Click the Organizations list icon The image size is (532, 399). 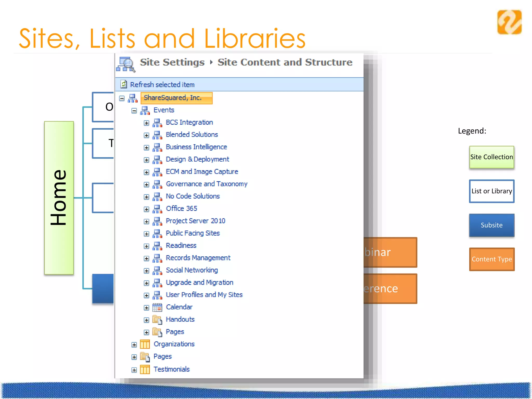[145, 344]
